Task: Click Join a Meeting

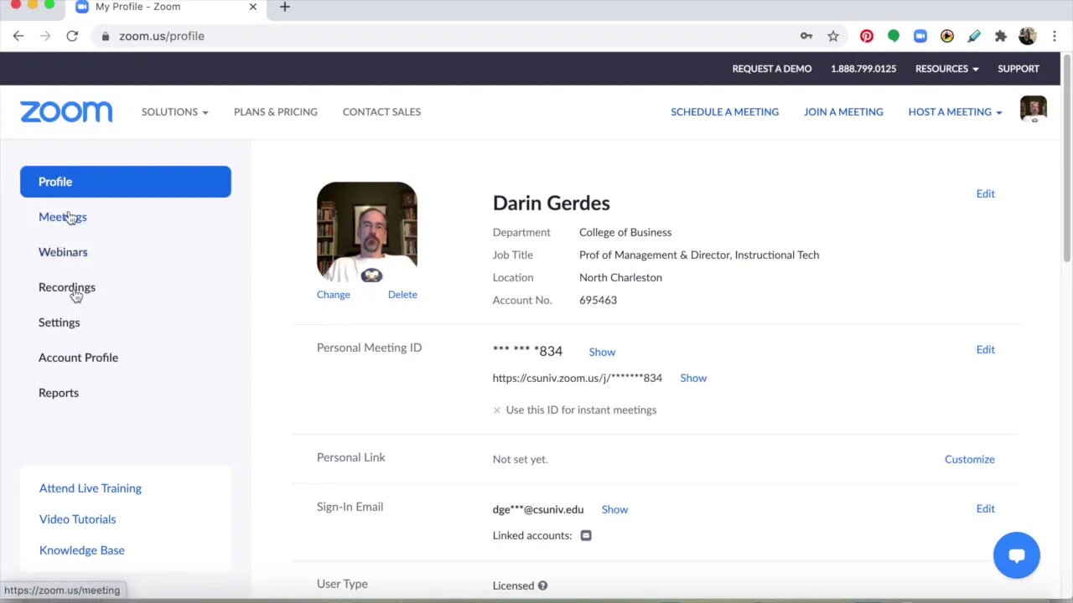Action: [843, 111]
